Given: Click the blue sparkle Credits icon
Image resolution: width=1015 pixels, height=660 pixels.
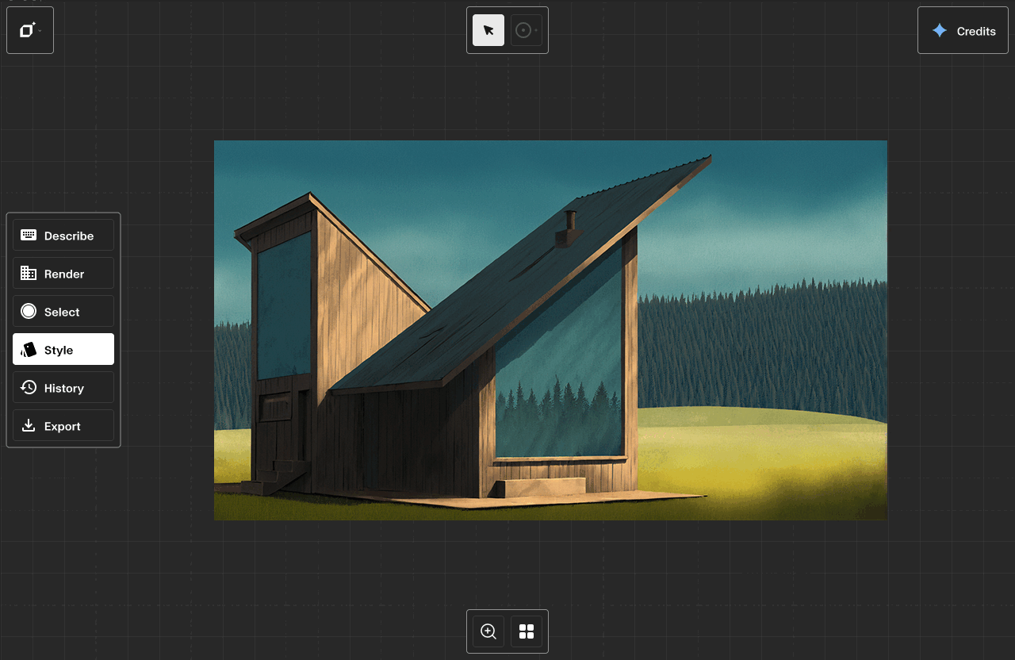Looking at the screenshot, I should (x=940, y=31).
